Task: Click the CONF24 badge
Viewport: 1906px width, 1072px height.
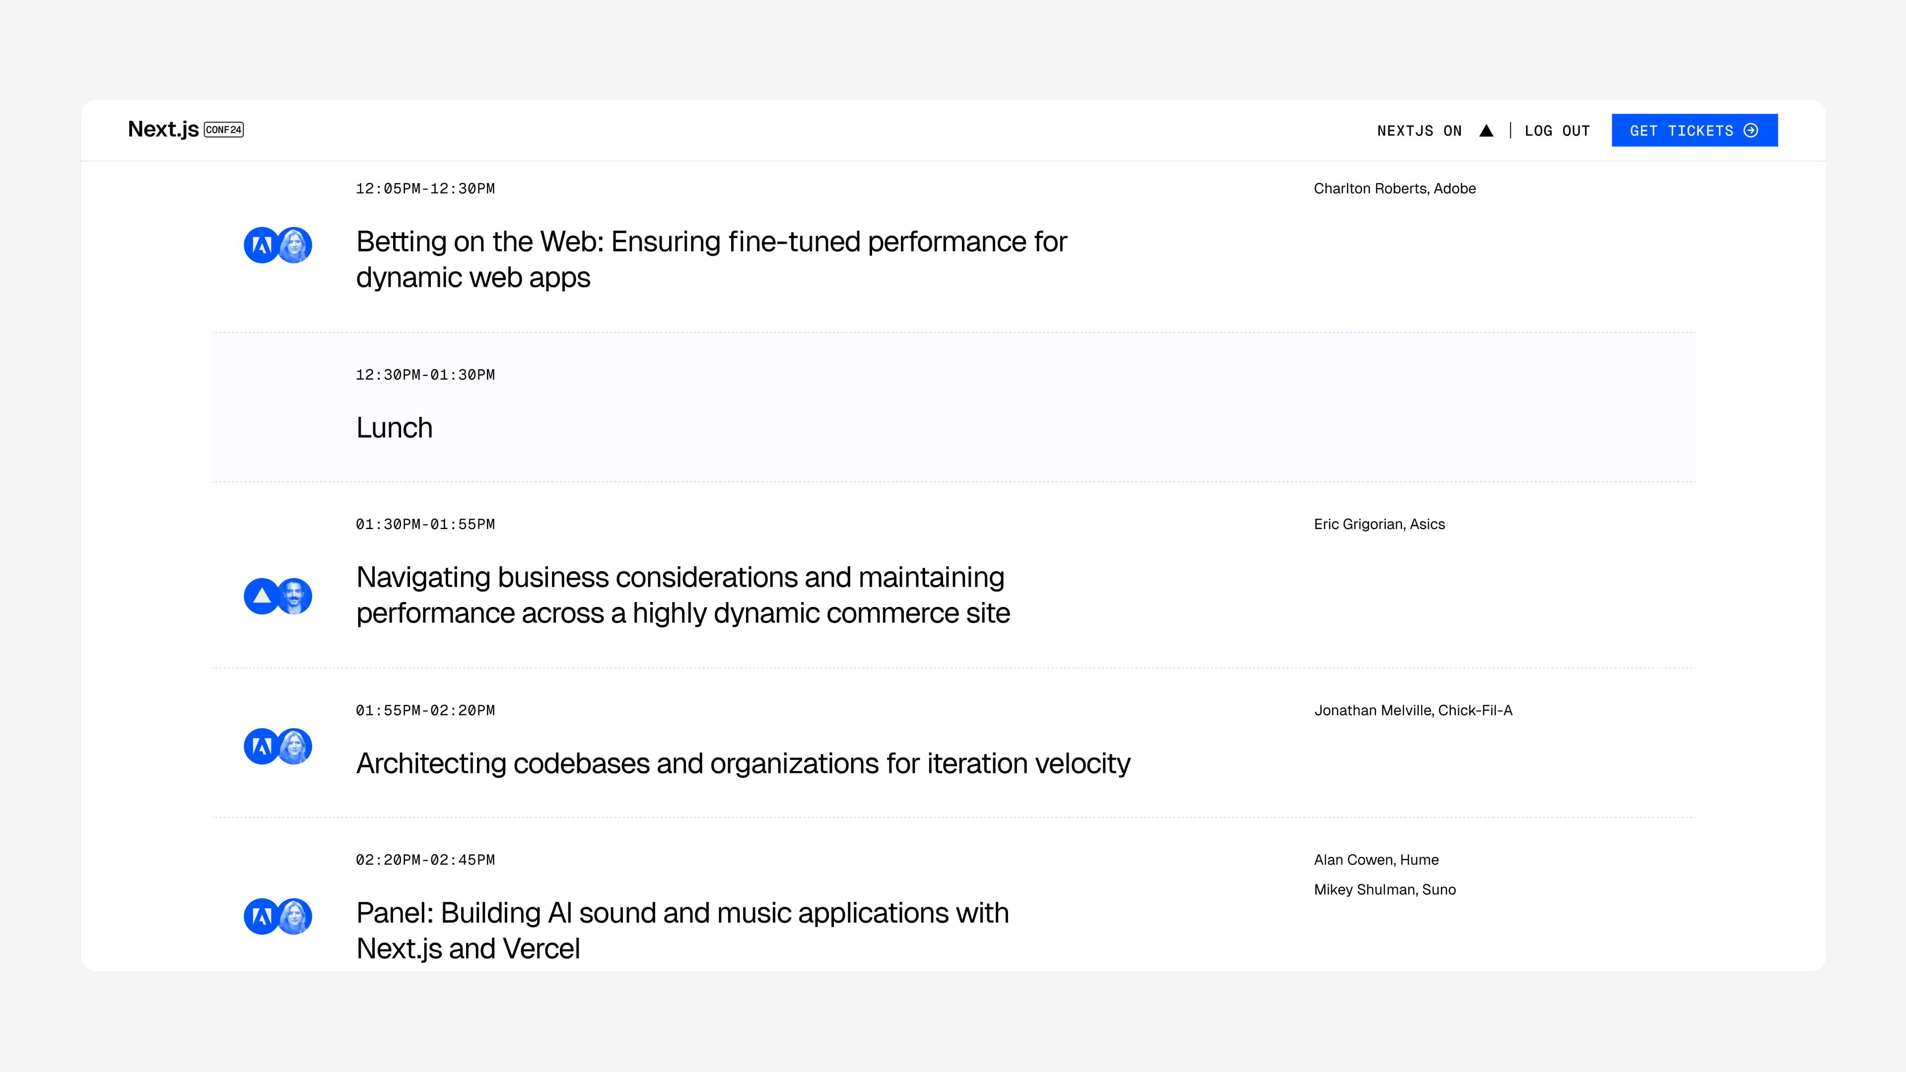Action: point(223,130)
